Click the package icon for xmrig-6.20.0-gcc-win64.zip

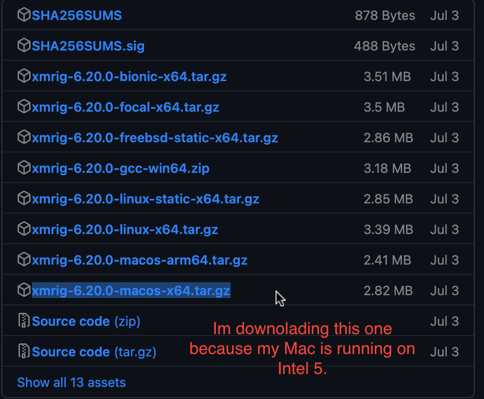click(24, 168)
